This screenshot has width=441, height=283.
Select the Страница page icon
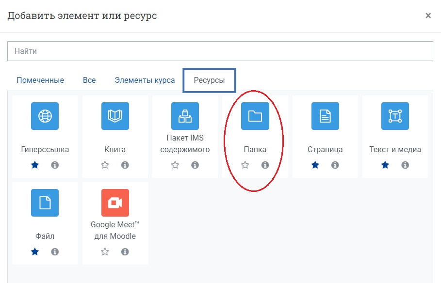tap(325, 116)
